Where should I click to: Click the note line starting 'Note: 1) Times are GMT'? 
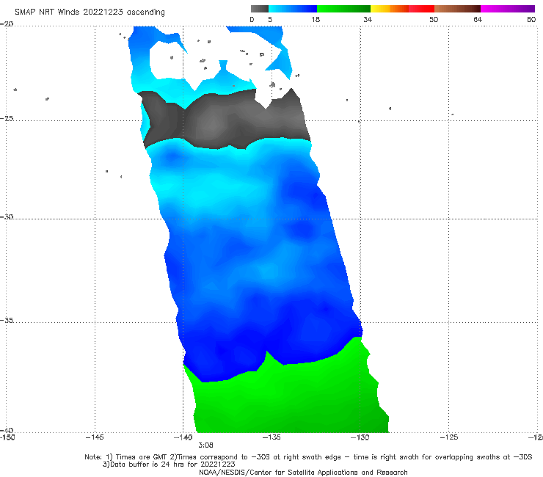308,457
